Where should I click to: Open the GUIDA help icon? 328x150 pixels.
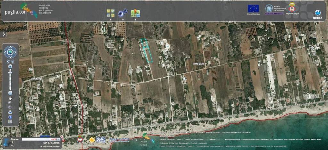[x=317, y=13]
